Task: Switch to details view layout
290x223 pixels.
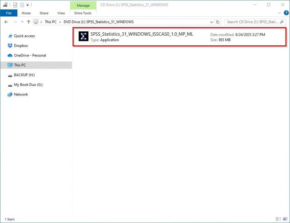Action: click(x=278, y=219)
